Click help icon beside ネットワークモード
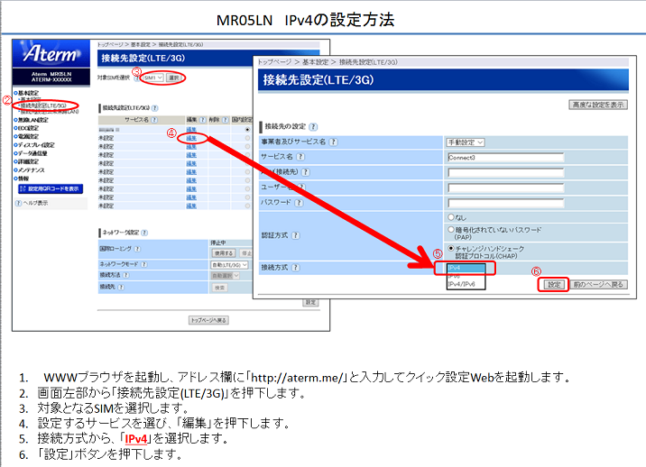This screenshot has height=467, width=646. click(143, 264)
